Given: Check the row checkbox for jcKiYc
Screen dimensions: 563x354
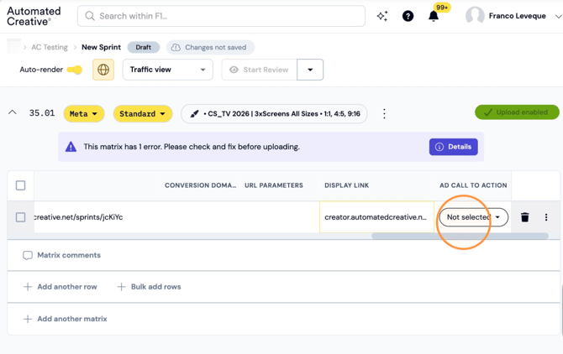Looking at the screenshot, I should coord(20,217).
